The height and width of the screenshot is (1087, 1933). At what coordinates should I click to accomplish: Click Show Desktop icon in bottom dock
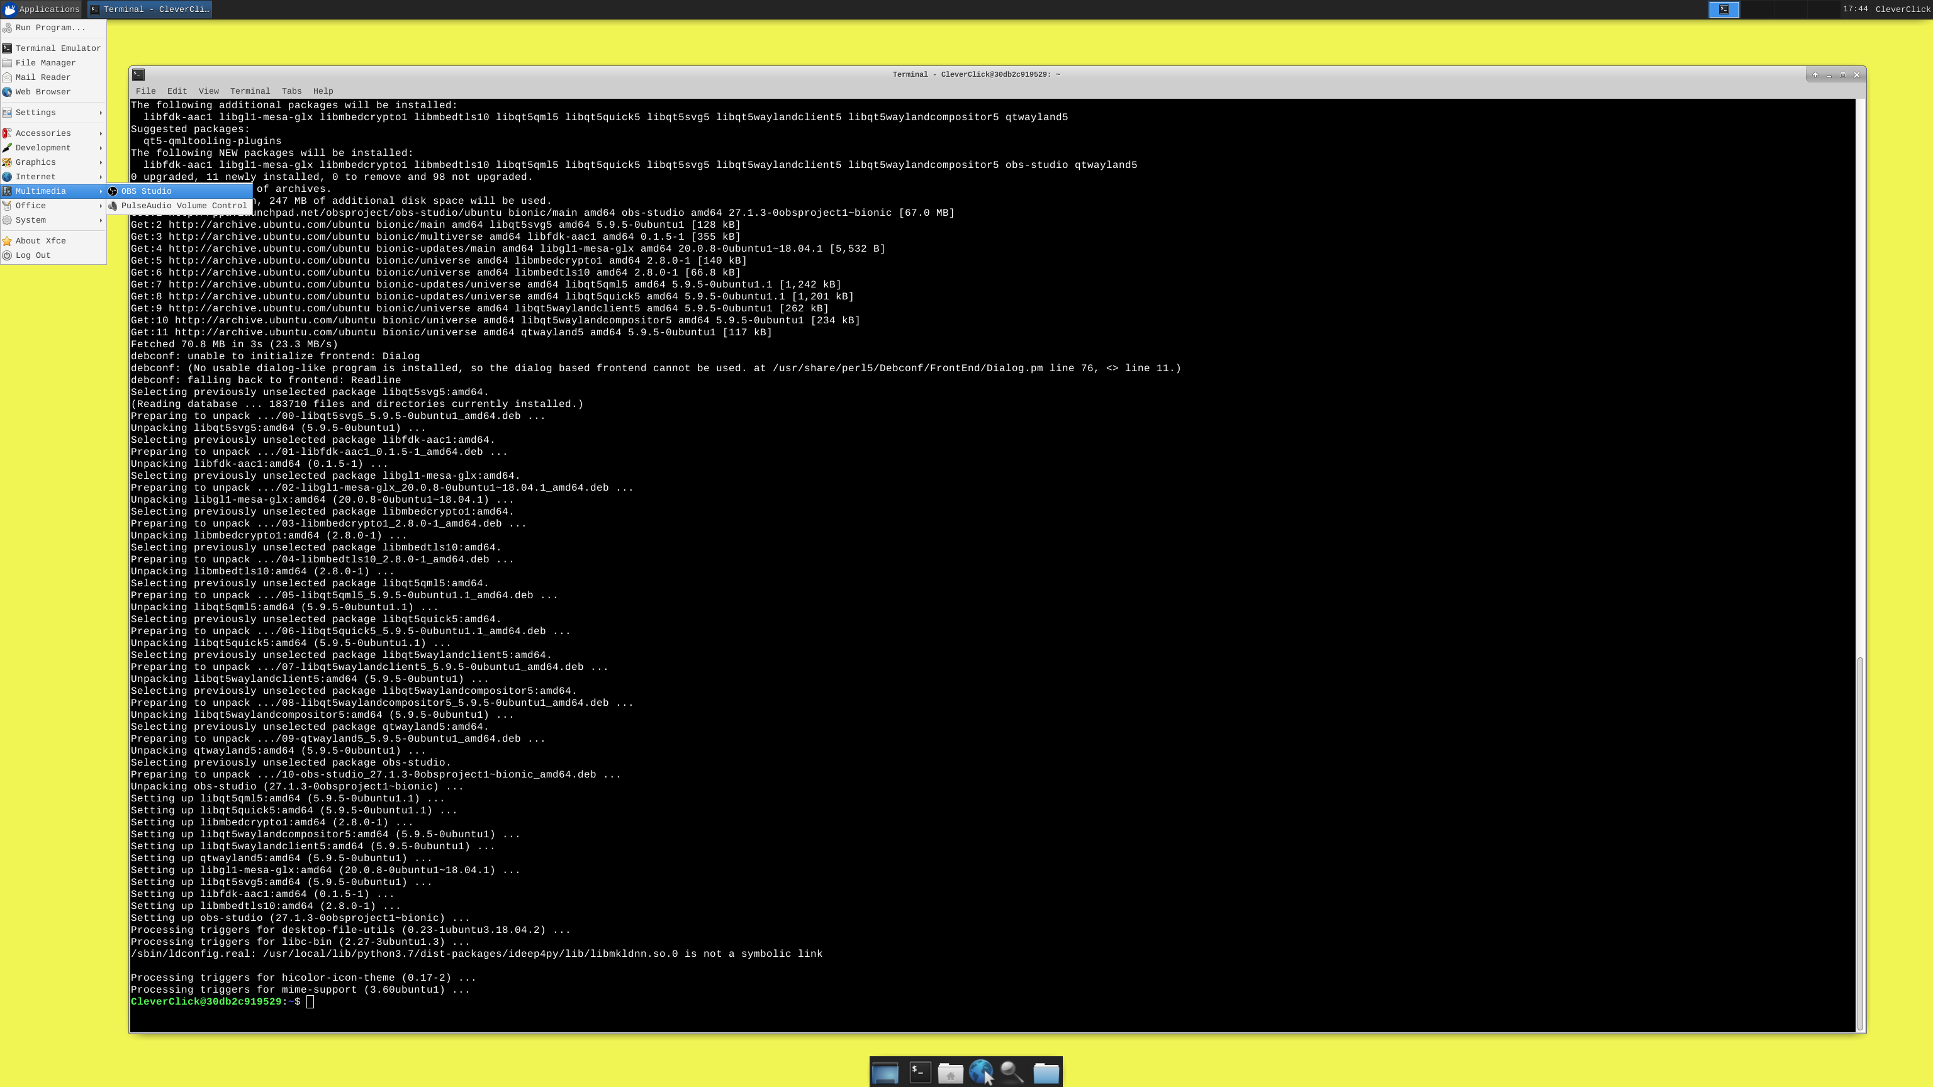pyautogui.click(x=885, y=1073)
